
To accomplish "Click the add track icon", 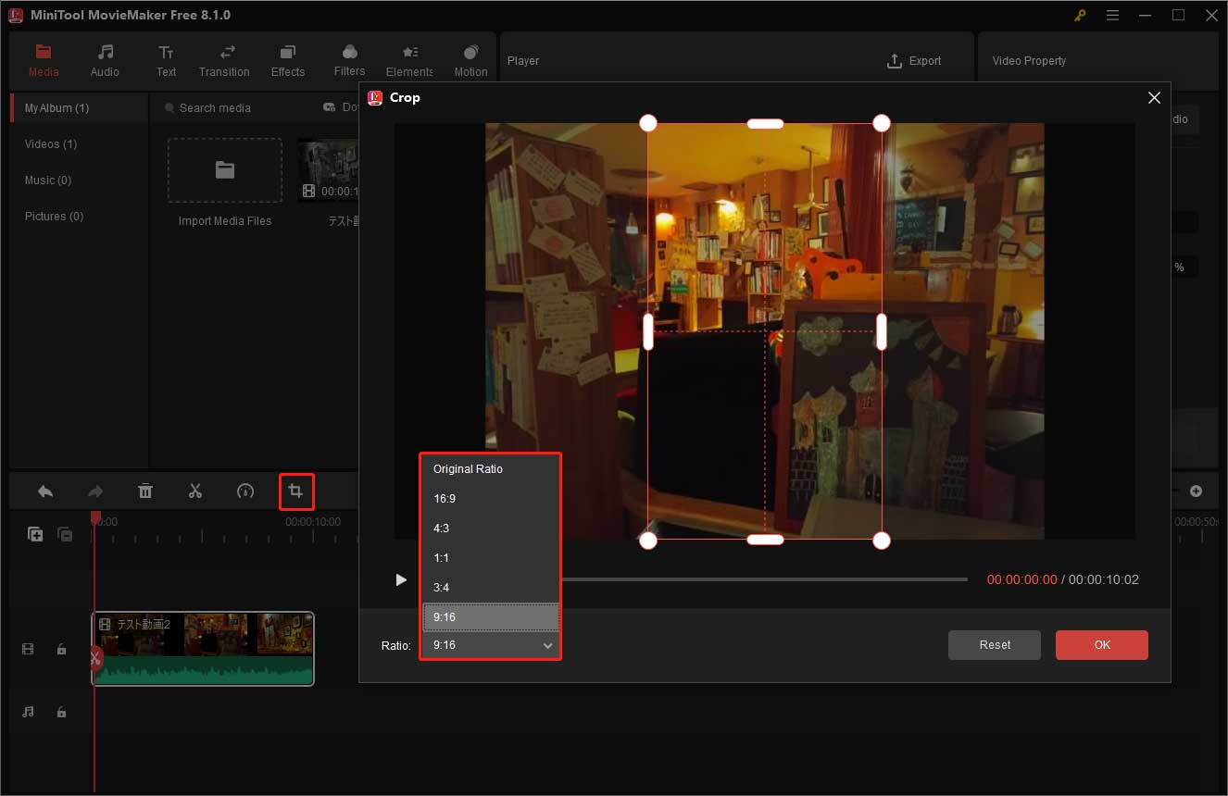I will [x=35, y=534].
